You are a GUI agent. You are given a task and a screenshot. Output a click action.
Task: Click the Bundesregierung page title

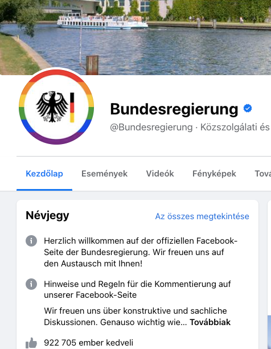pyautogui.click(x=174, y=109)
